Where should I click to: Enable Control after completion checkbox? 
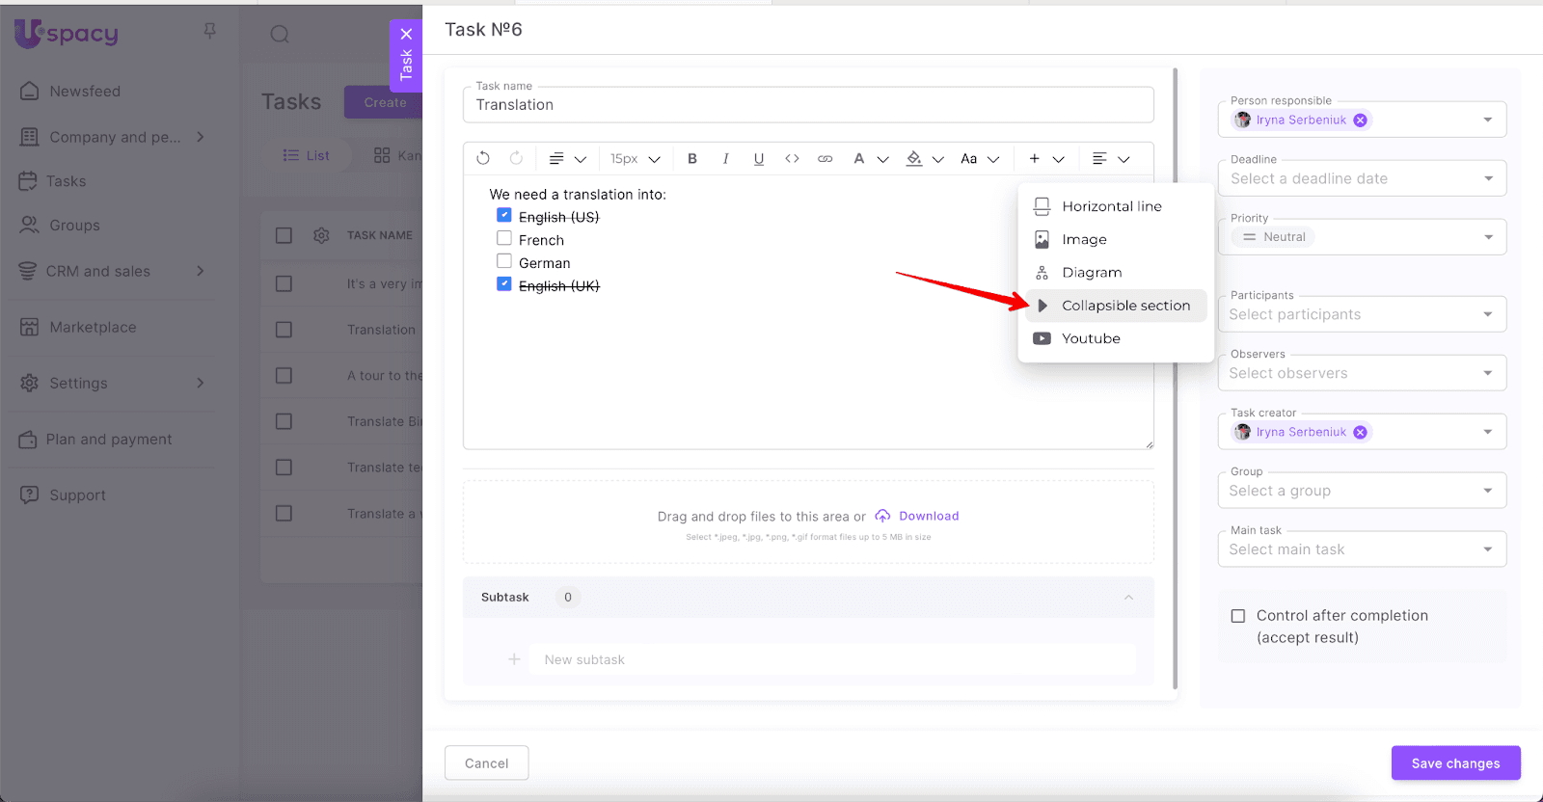[1238, 616]
